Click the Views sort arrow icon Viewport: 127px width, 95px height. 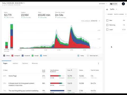click(72, 70)
